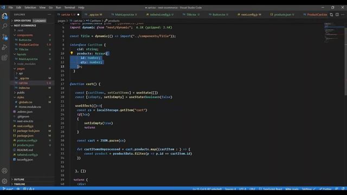Click the Explorer panel more-actions ellipsis
Viewport: 347px width, 195px height.
(49, 15)
